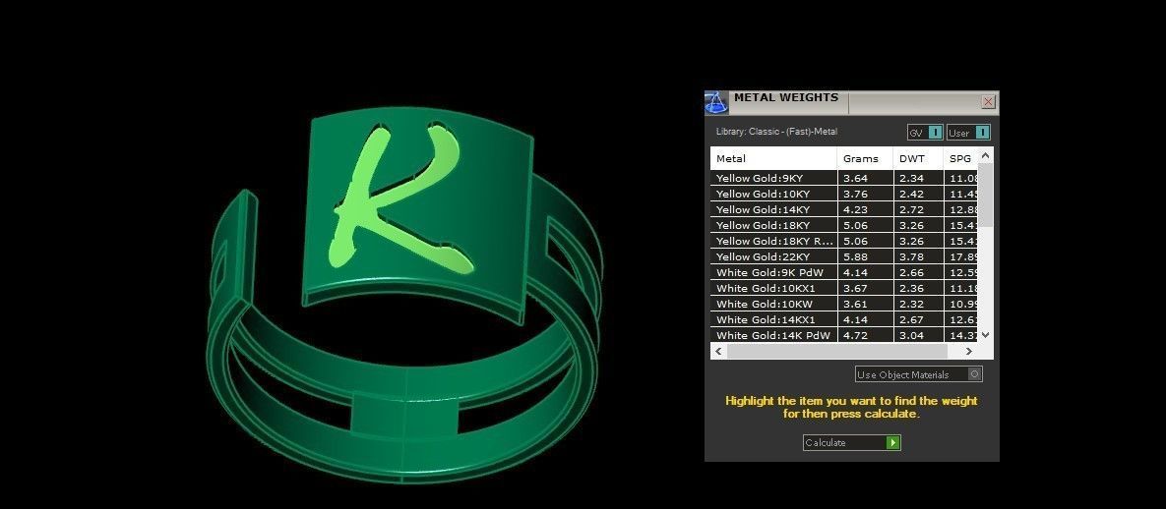Image resolution: width=1166 pixels, height=509 pixels.
Task: Click the horizontal scrollbar thumb in metal table
Action: (x=836, y=351)
